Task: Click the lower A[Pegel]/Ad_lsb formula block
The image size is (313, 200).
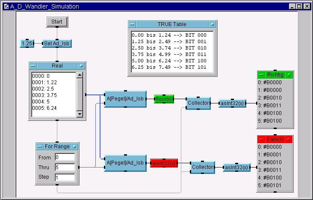Action: 125,163
